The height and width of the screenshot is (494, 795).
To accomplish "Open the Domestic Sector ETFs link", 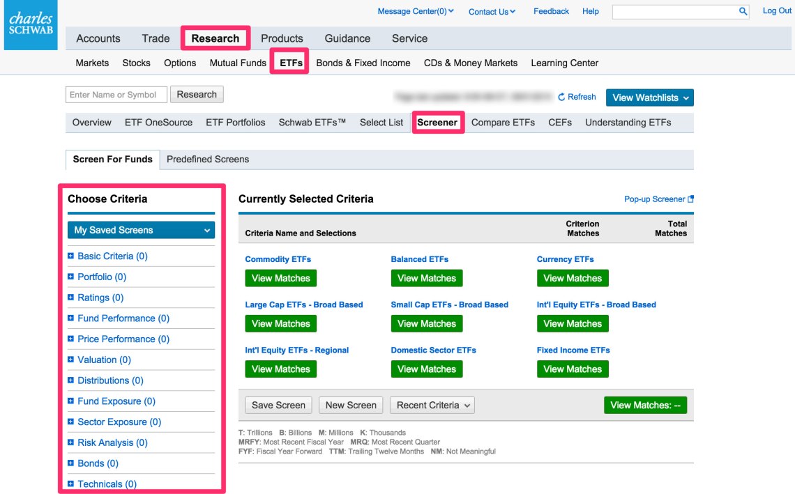I will pyautogui.click(x=434, y=350).
